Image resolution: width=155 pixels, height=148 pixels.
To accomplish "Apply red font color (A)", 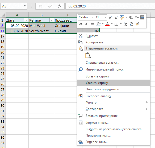I will [x=107, y=24].
